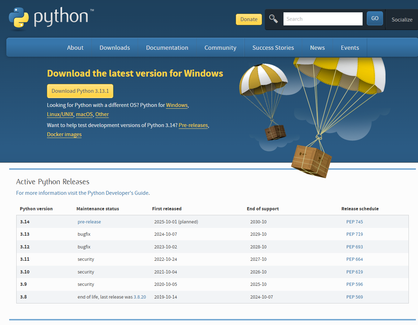Click the pre-release status link for 3.14
This screenshot has width=418, height=325.
89,222
